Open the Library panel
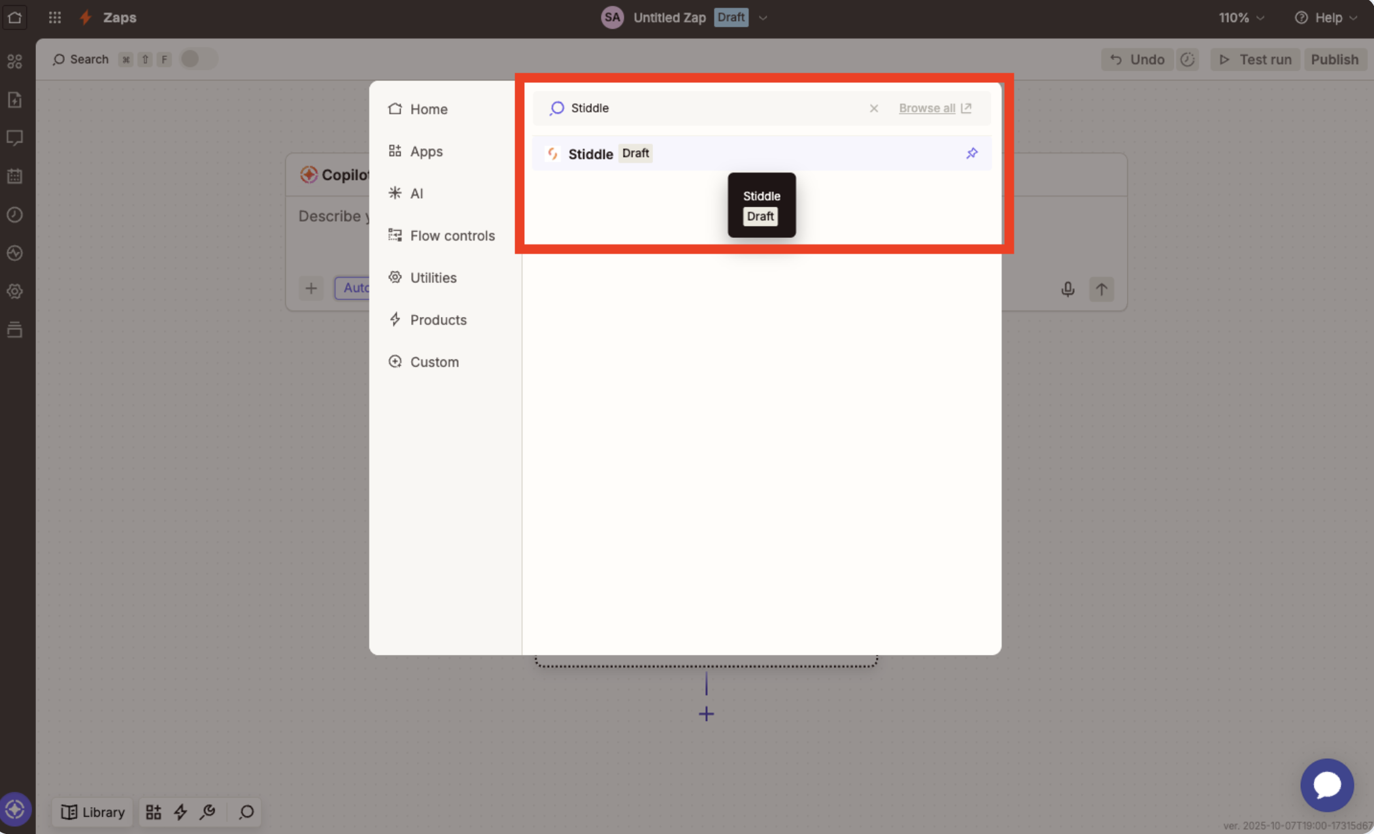1374x834 pixels. pyautogui.click(x=93, y=812)
